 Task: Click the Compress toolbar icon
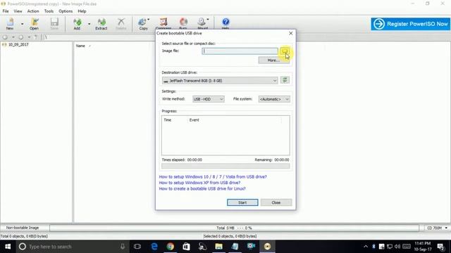pos(163,23)
